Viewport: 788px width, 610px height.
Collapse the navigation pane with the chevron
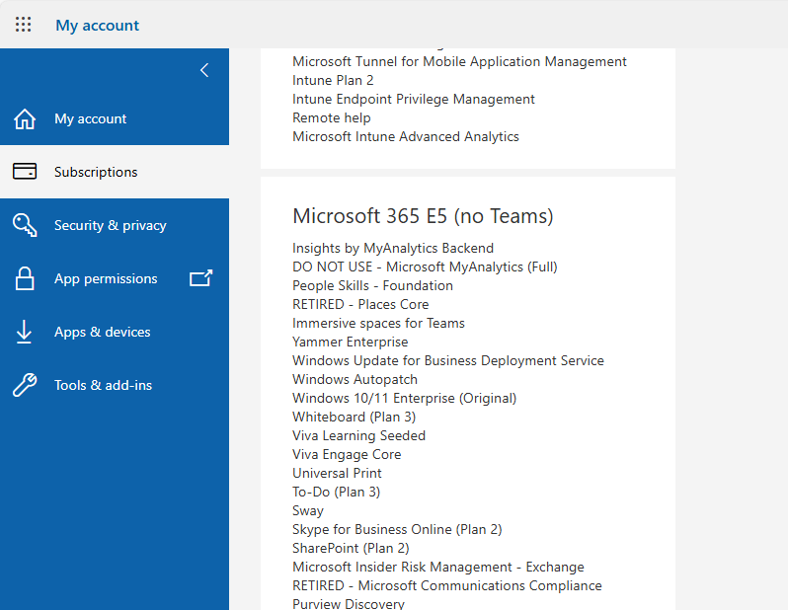tap(204, 70)
